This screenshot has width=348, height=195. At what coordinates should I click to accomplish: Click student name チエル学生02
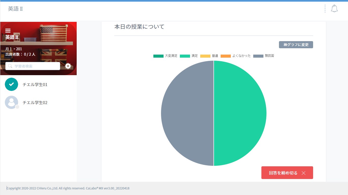(x=35, y=103)
